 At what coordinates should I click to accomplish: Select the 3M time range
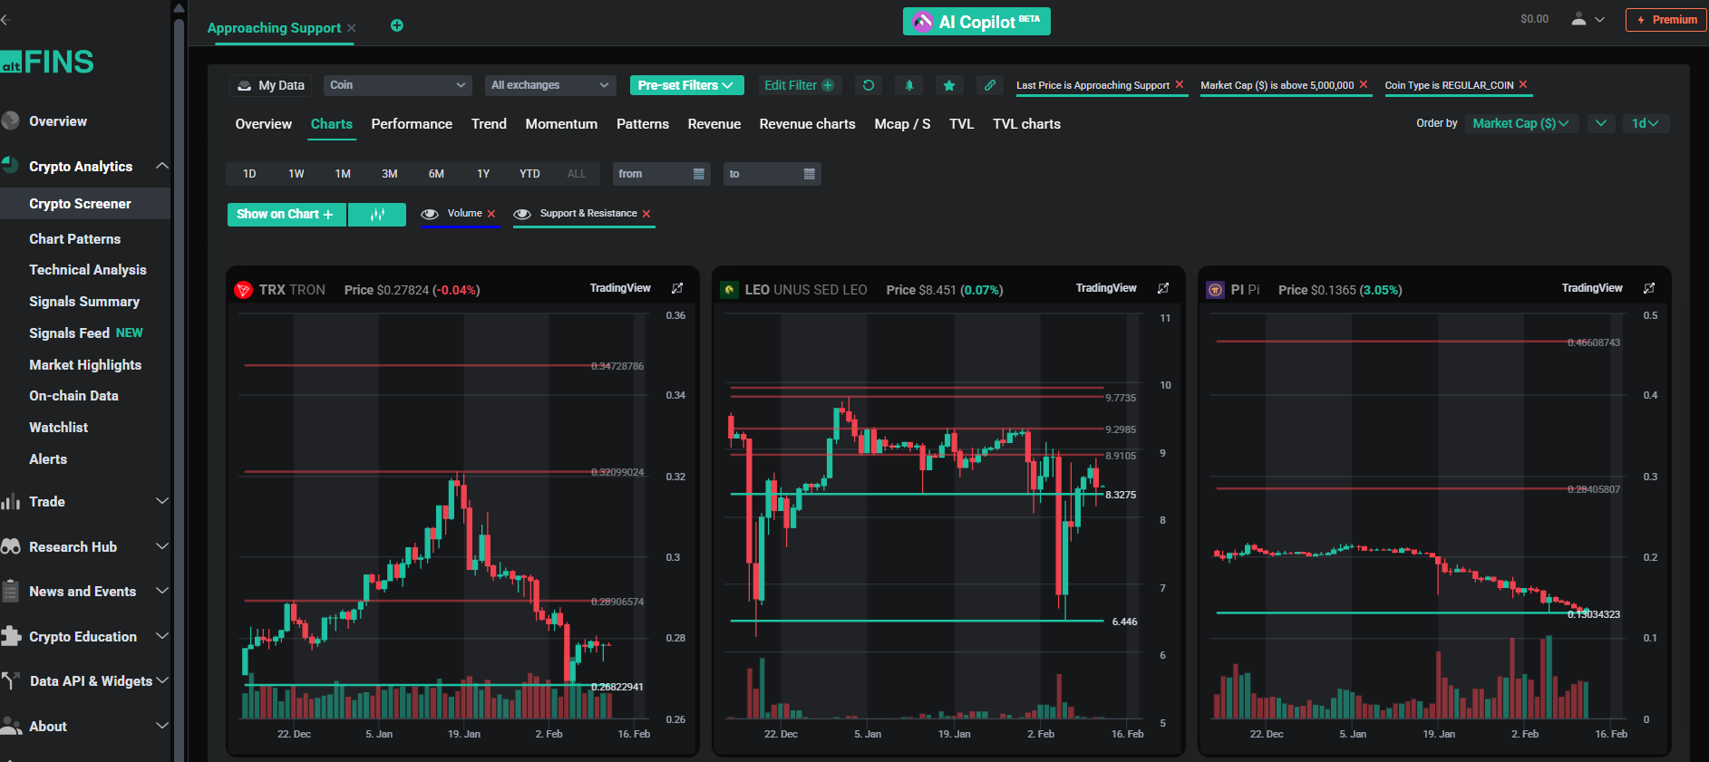(x=390, y=174)
